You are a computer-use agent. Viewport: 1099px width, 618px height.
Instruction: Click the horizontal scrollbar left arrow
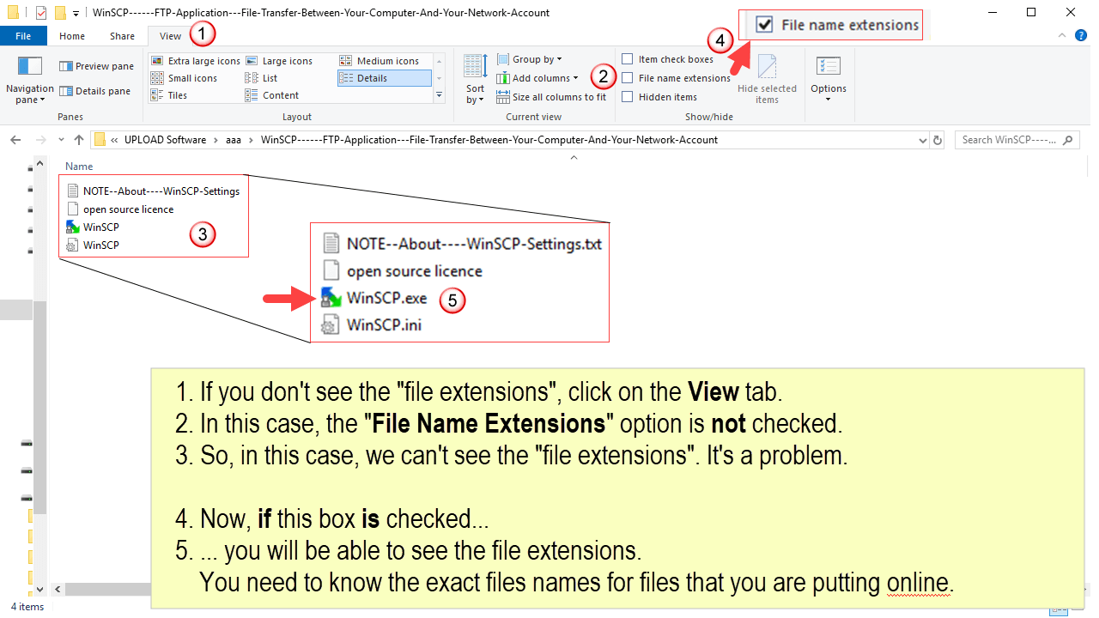pos(58,590)
